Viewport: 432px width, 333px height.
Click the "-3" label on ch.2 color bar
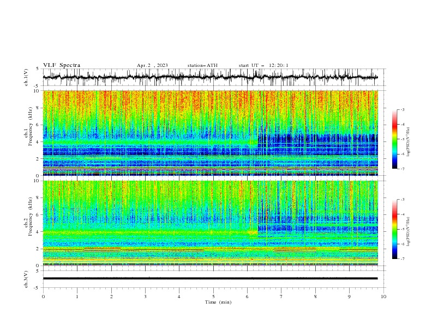(402, 200)
